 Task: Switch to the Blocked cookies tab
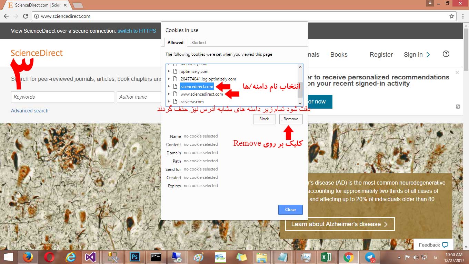(198, 43)
